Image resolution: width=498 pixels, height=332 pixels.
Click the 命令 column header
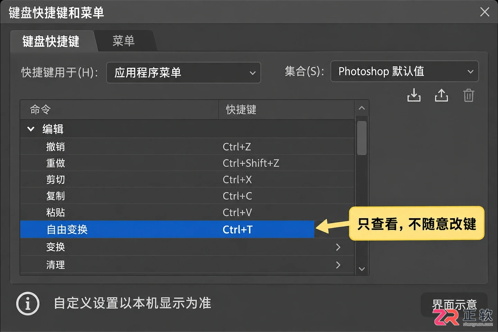click(x=119, y=110)
